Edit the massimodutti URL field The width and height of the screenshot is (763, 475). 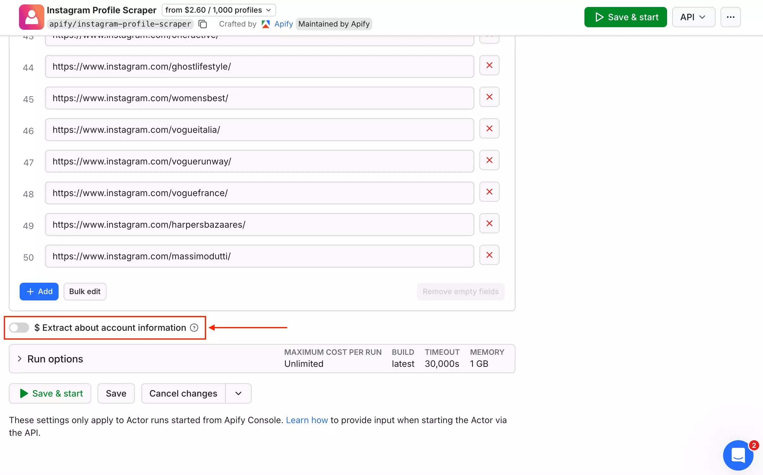tap(259, 256)
